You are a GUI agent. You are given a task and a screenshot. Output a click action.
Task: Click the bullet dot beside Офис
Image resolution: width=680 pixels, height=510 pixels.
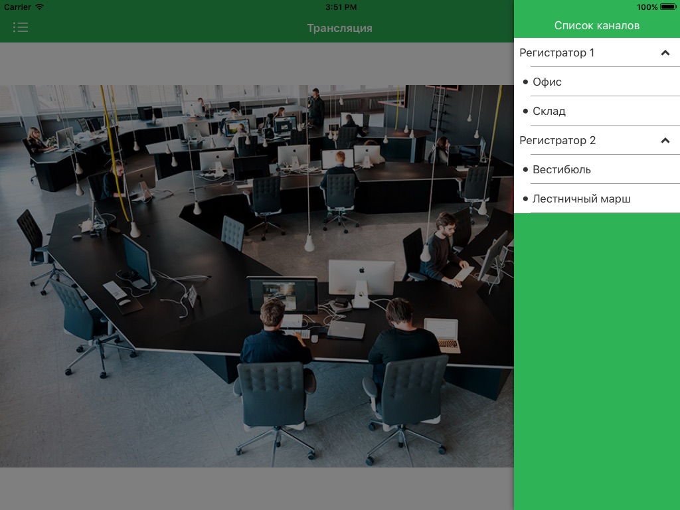pos(526,82)
